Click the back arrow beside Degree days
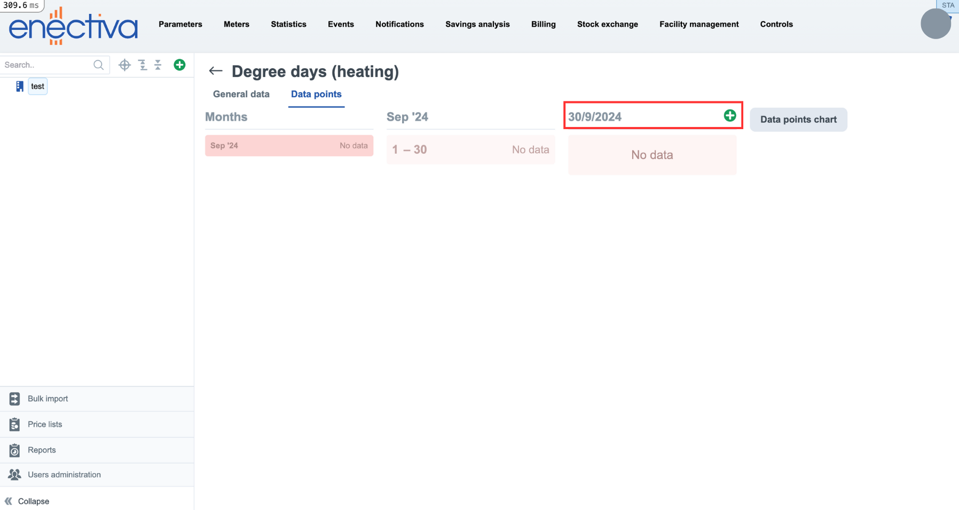Image resolution: width=959 pixels, height=510 pixels. [x=215, y=71]
